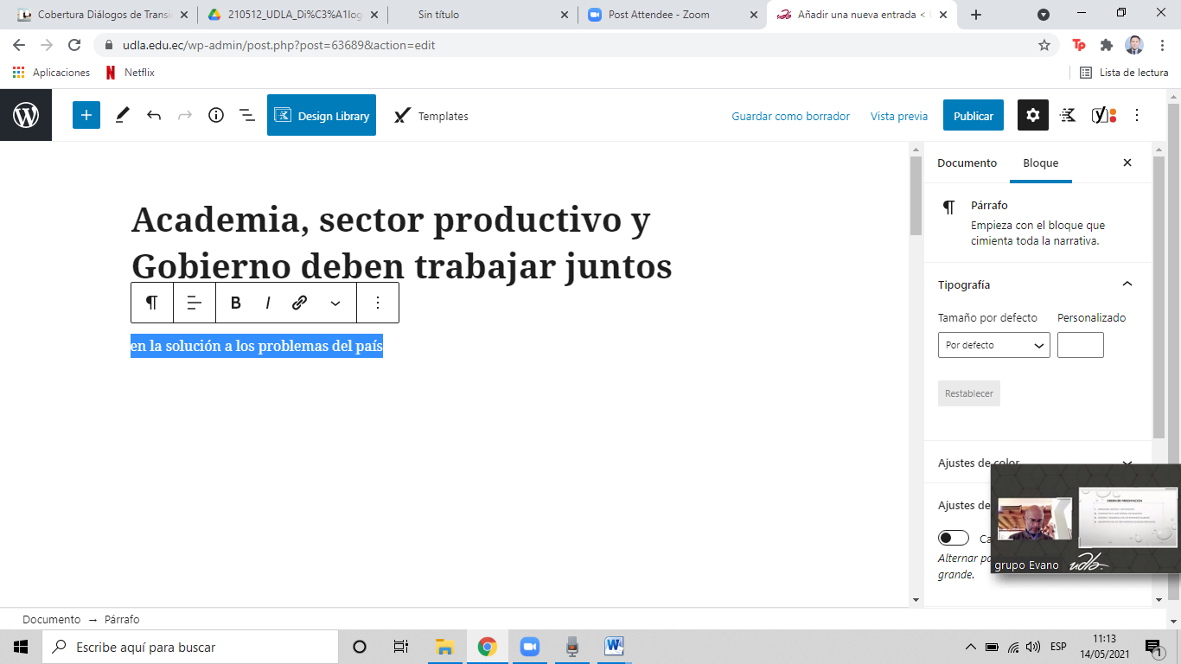This screenshot has height=664, width=1181.
Task: Click the blue add block plus button
Action: coord(86,115)
